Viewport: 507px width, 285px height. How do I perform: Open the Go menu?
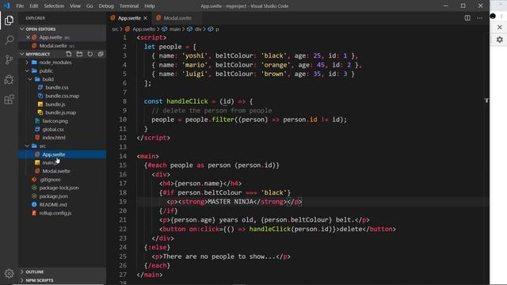pyautogui.click(x=90, y=6)
